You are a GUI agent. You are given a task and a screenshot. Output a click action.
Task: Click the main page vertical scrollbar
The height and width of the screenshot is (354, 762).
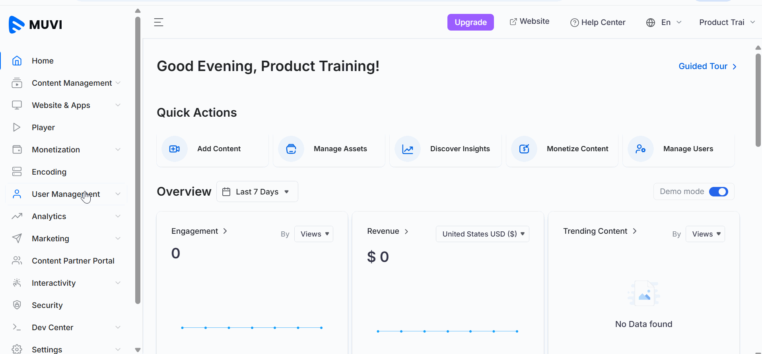758,100
